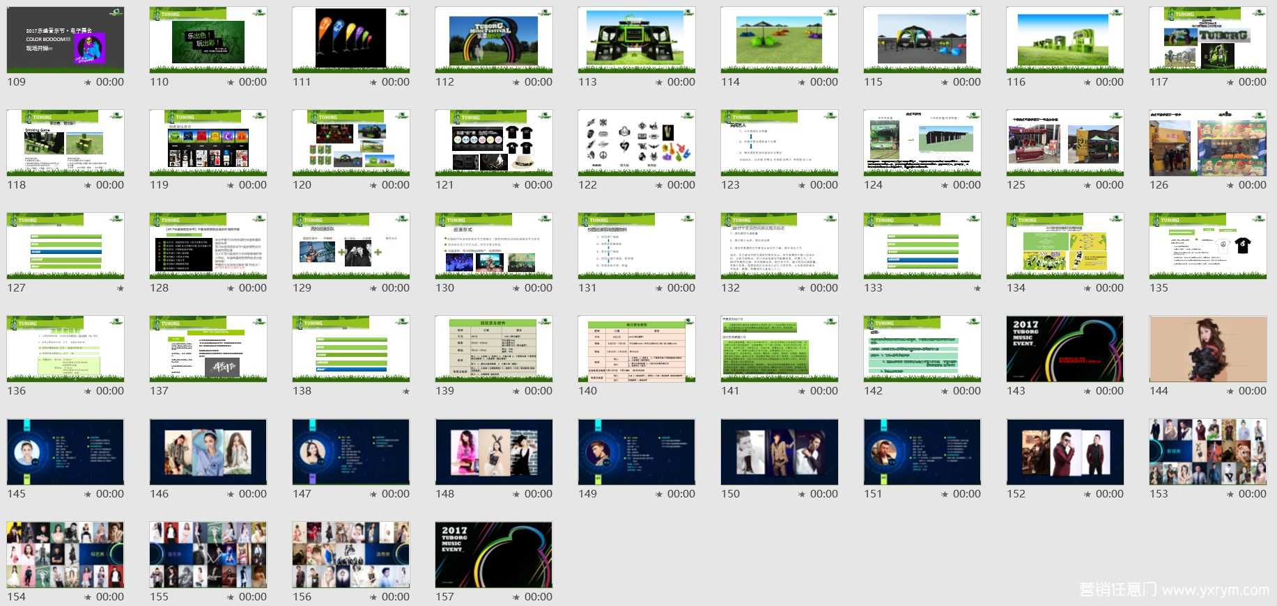Select slide 135 thumbnail with black T-shirt
This screenshot has width=1277, height=606.
point(1208,246)
